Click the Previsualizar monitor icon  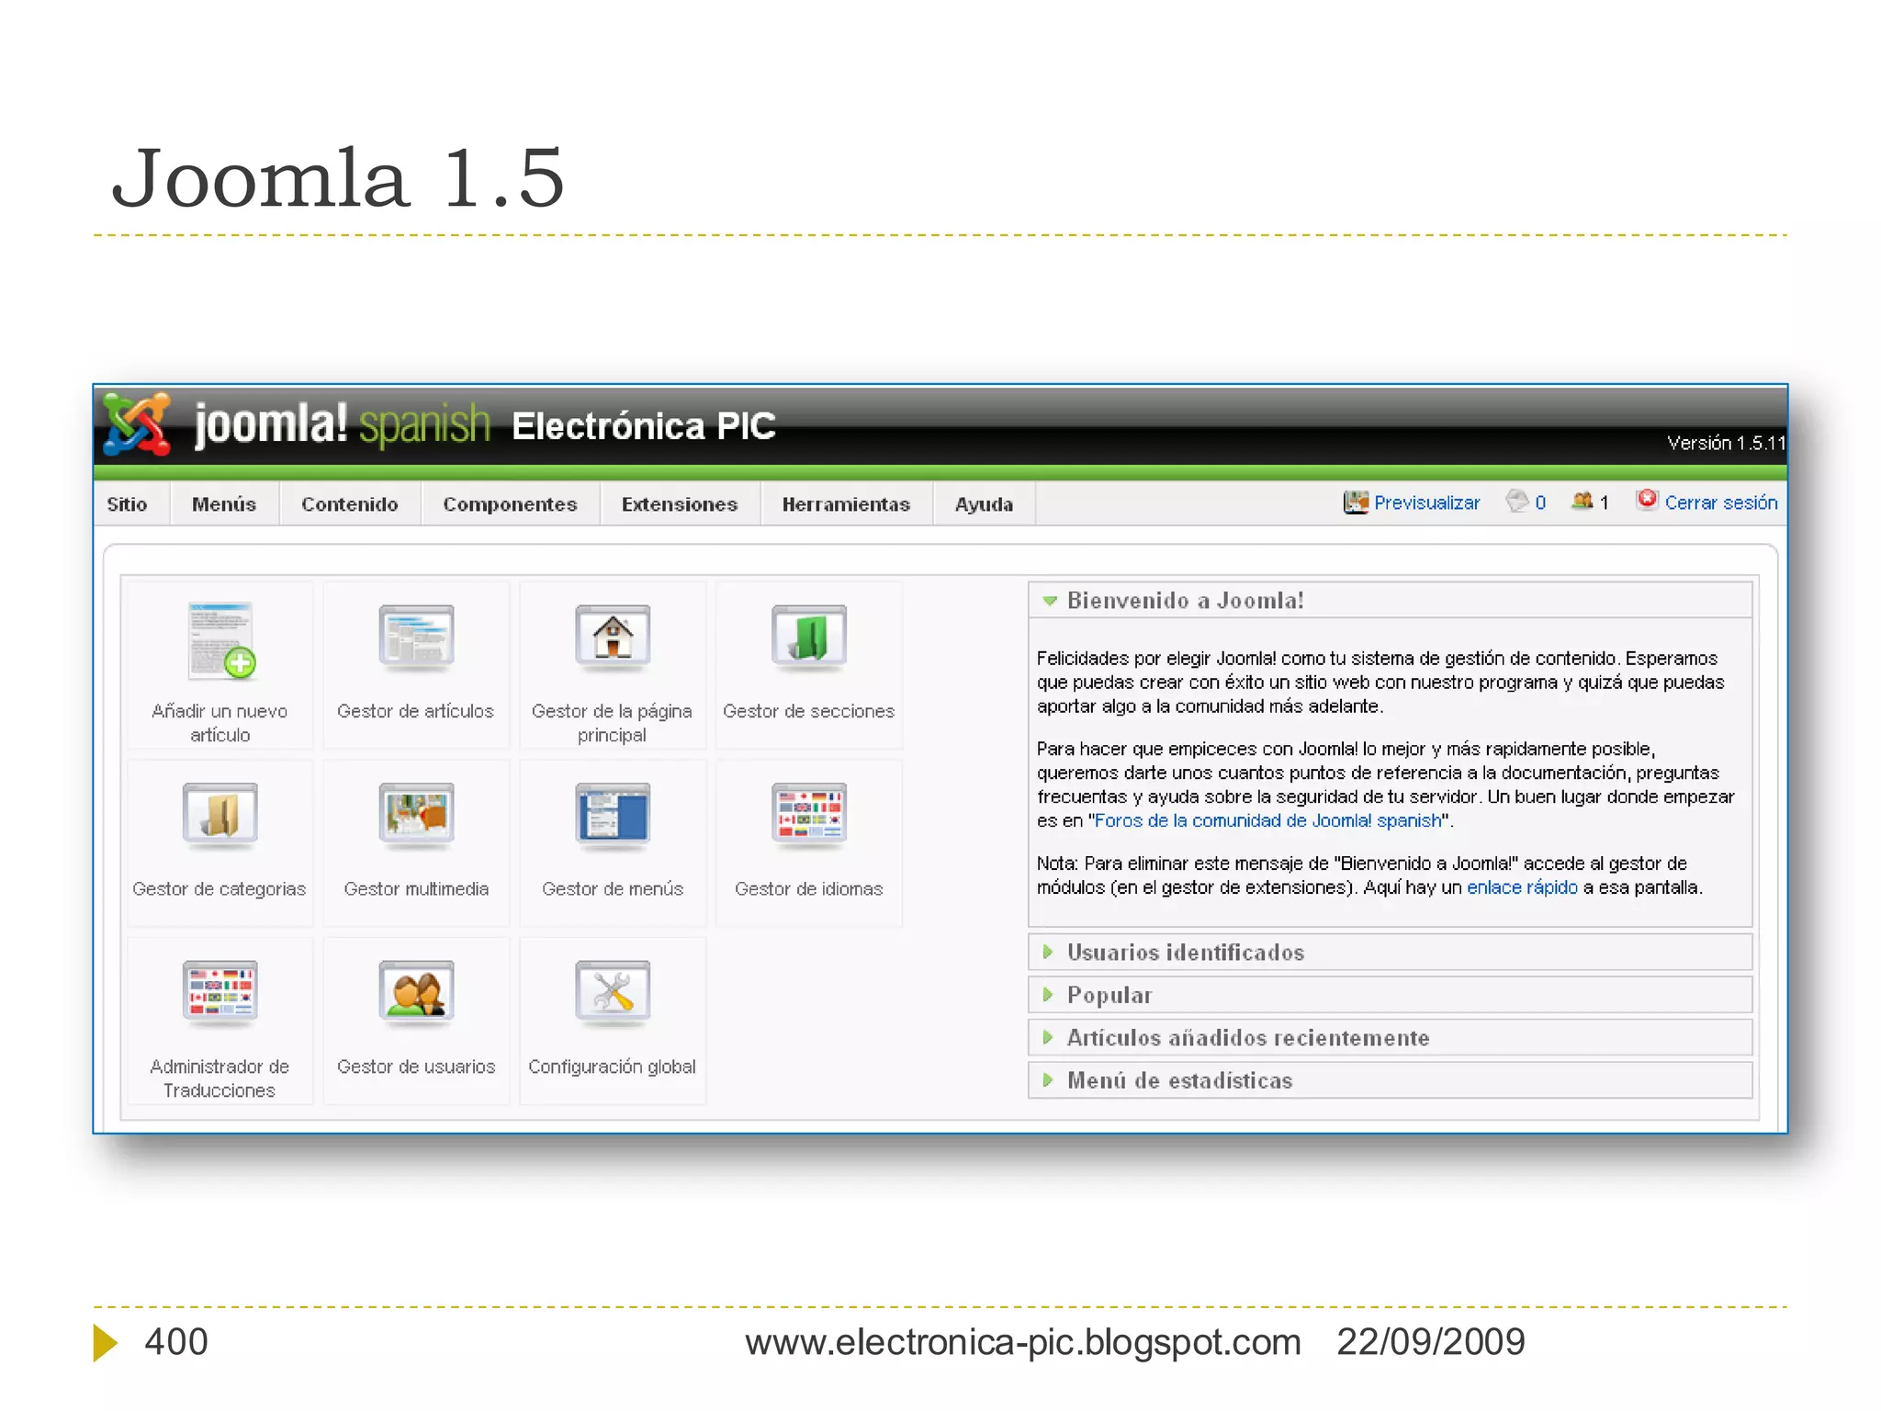tap(1356, 502)
